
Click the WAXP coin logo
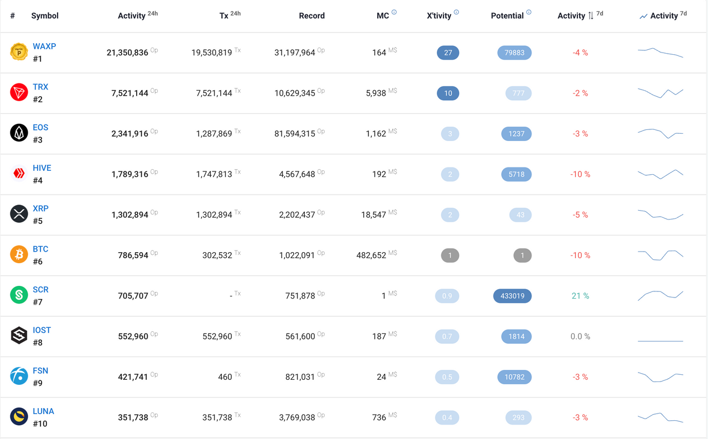19,52
